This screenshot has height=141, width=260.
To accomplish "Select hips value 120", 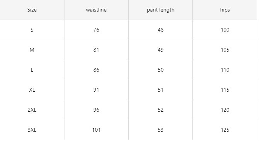I will (225, 110).
